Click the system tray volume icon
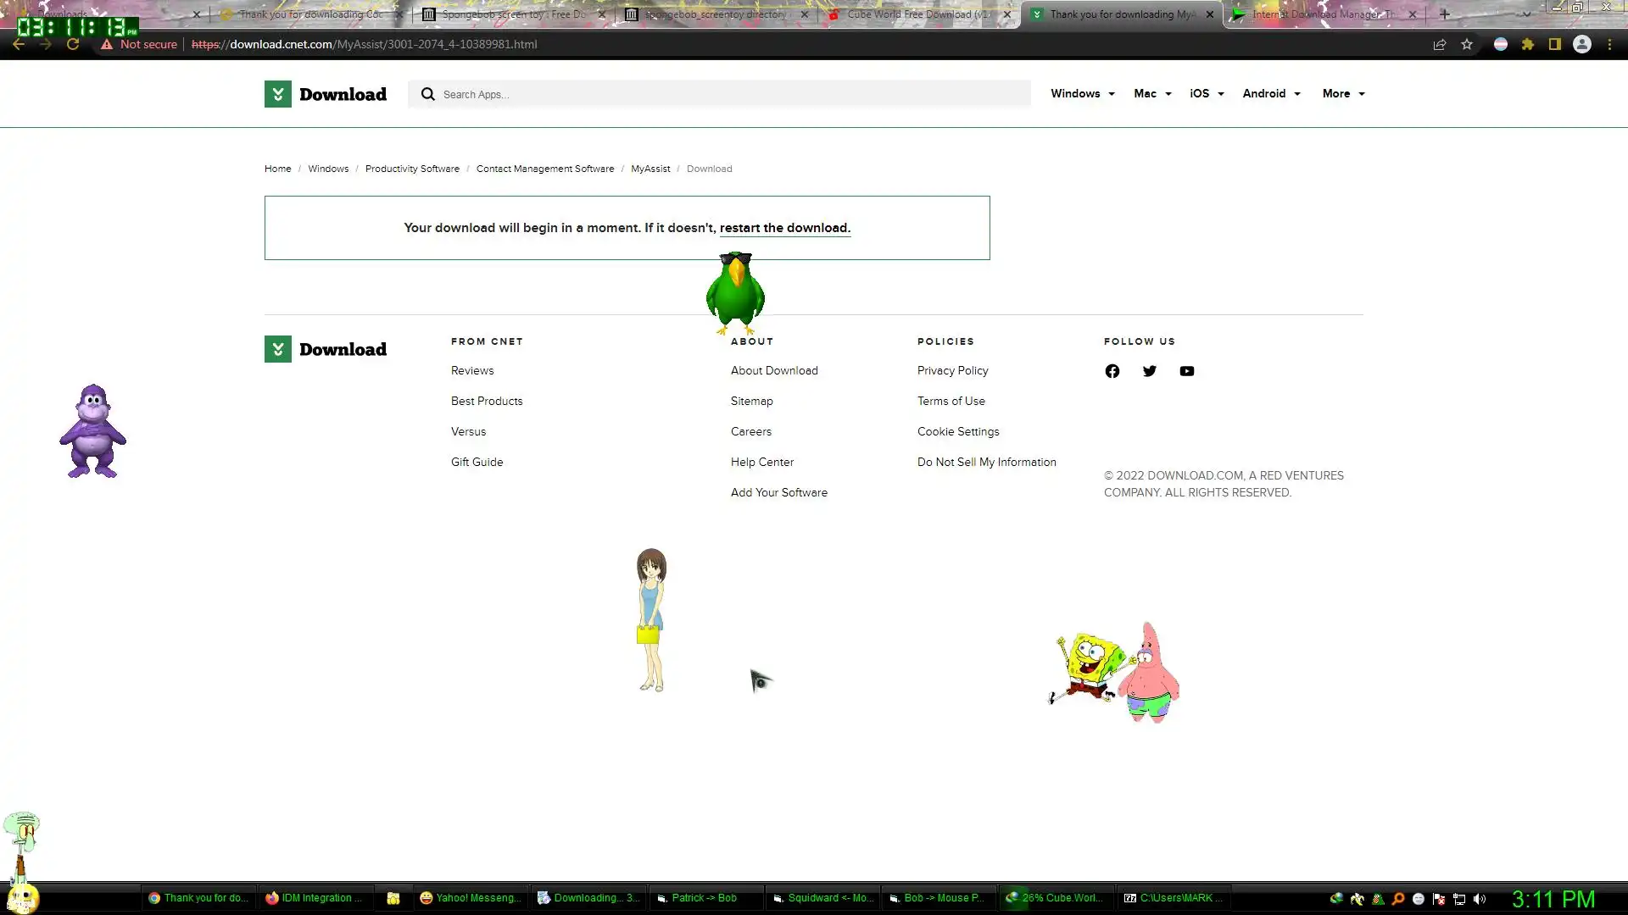This screenshot has width=1628, height=915. click(1480, 899)
